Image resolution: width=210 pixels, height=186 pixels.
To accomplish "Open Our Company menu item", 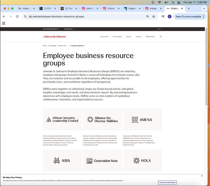I will click(117, 36).
